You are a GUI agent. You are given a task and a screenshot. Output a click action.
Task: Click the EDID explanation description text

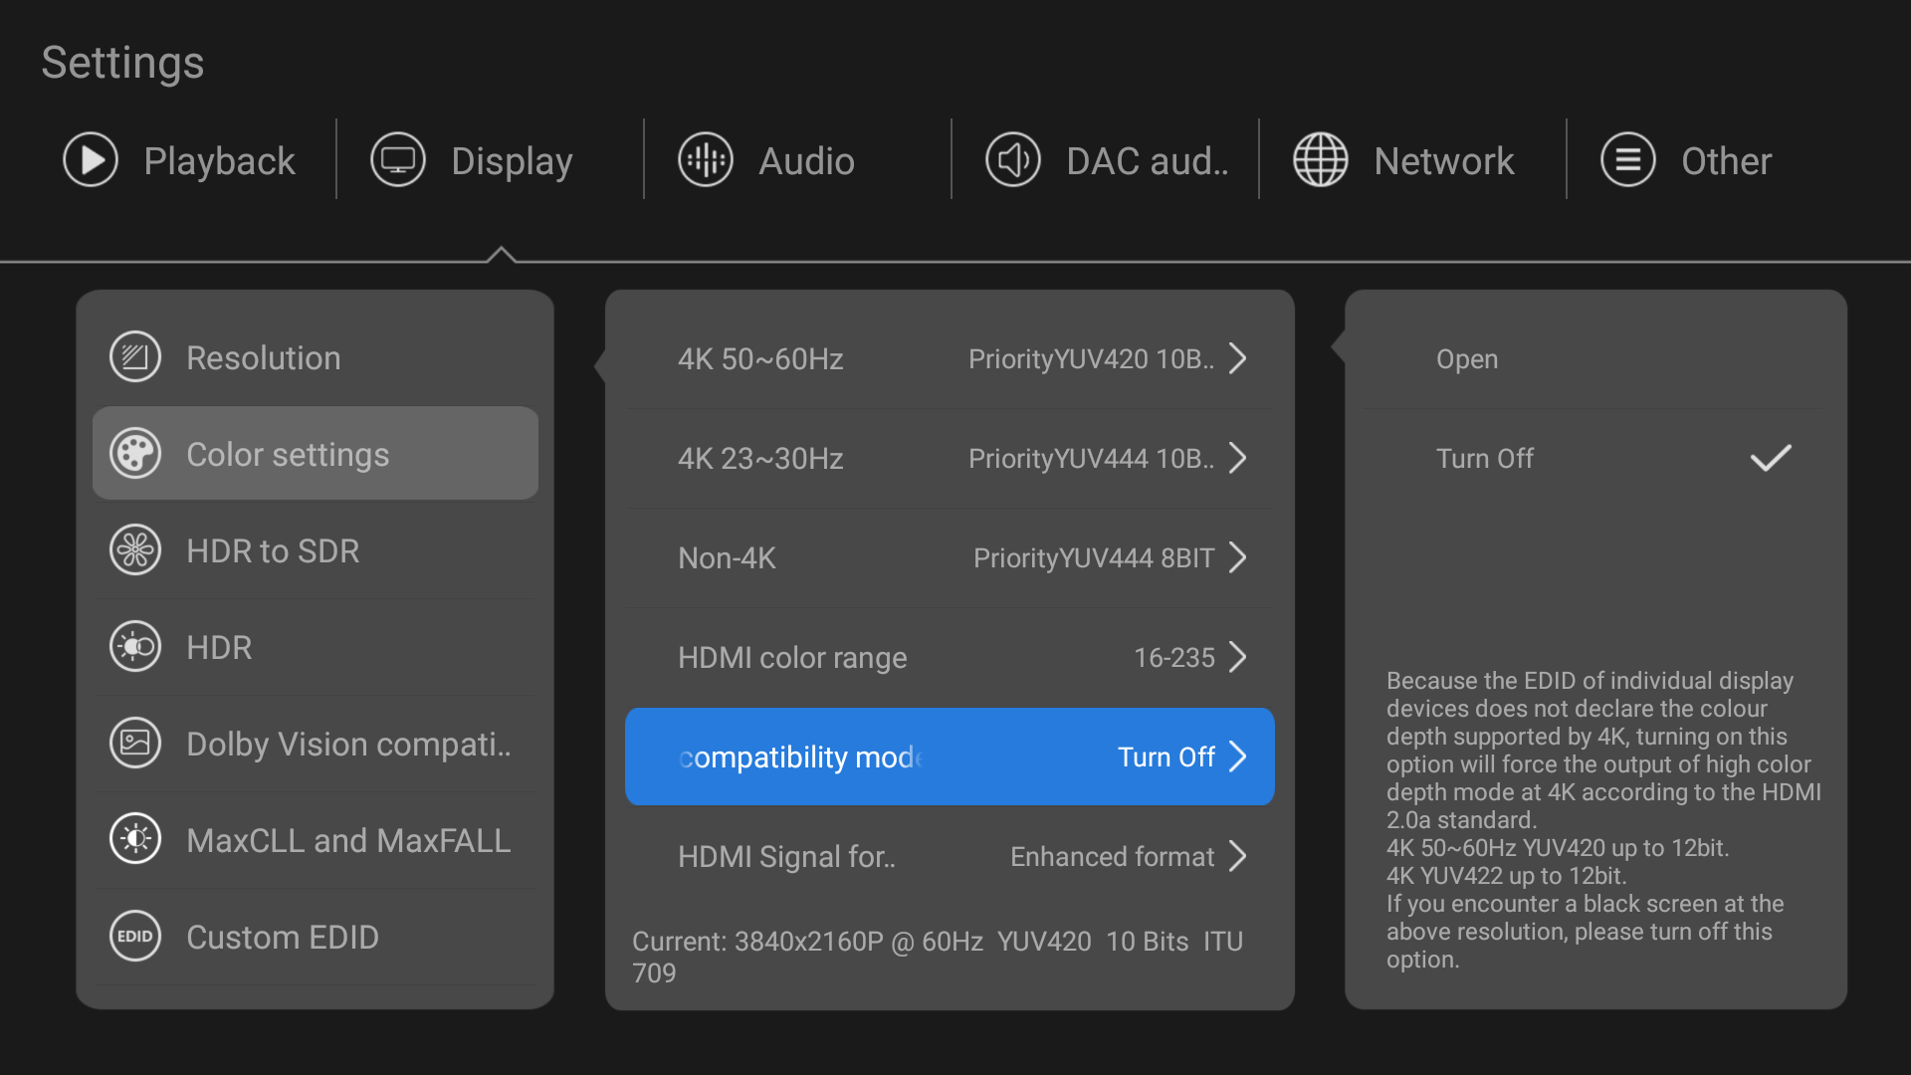(x=1603, y=820)
